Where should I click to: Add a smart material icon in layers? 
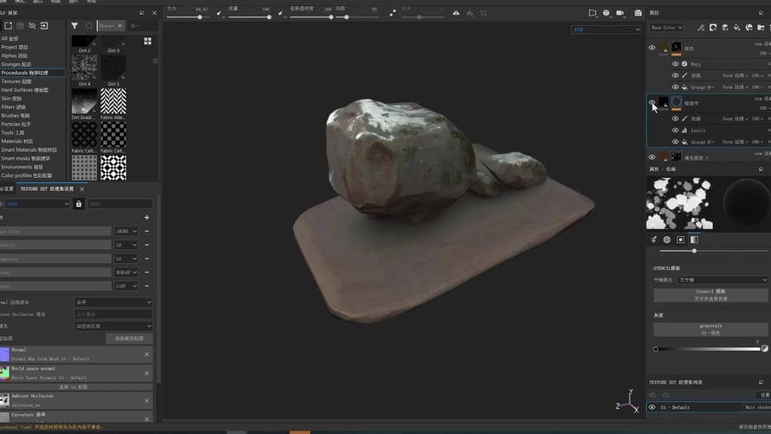748,28
